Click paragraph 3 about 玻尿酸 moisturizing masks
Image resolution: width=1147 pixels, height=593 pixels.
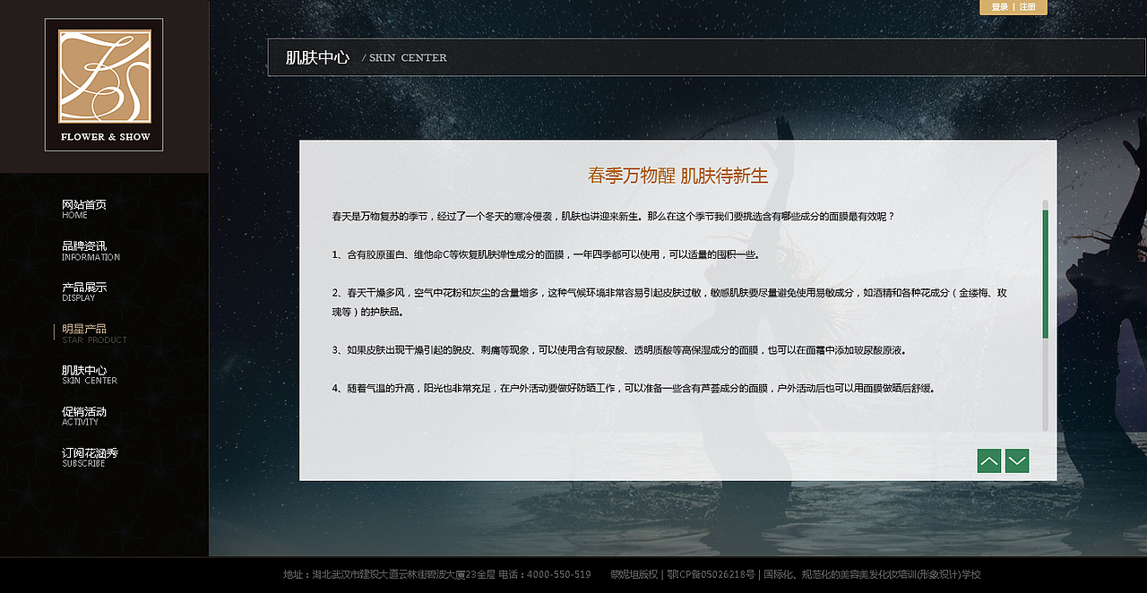pyautogui.click(x=619, y=350)
